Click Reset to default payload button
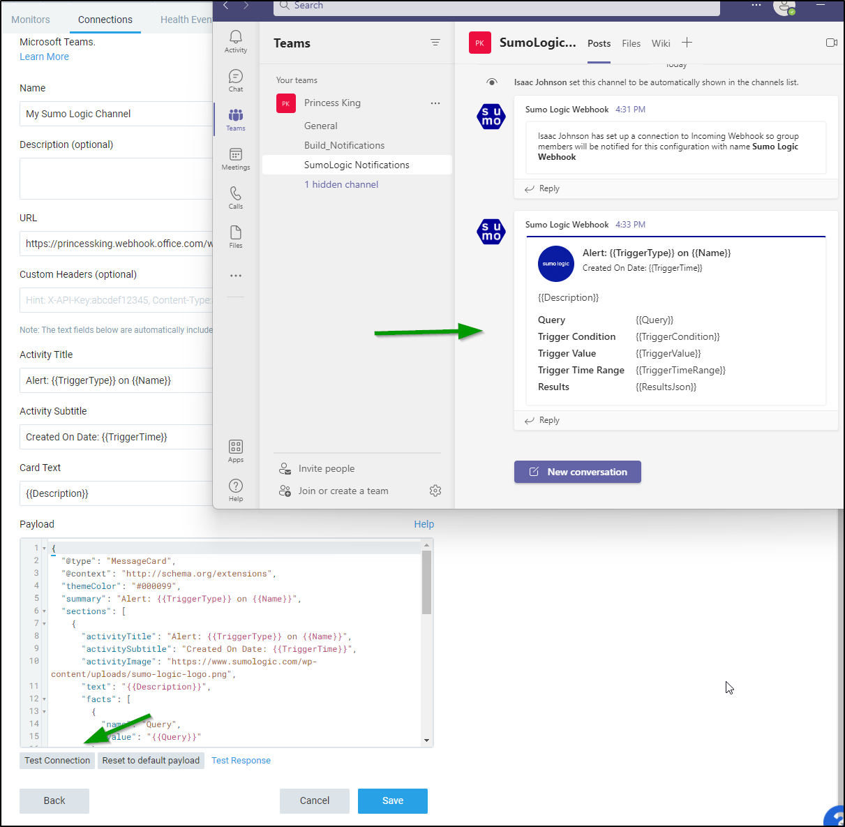845x827 pixels. (151, 761)
